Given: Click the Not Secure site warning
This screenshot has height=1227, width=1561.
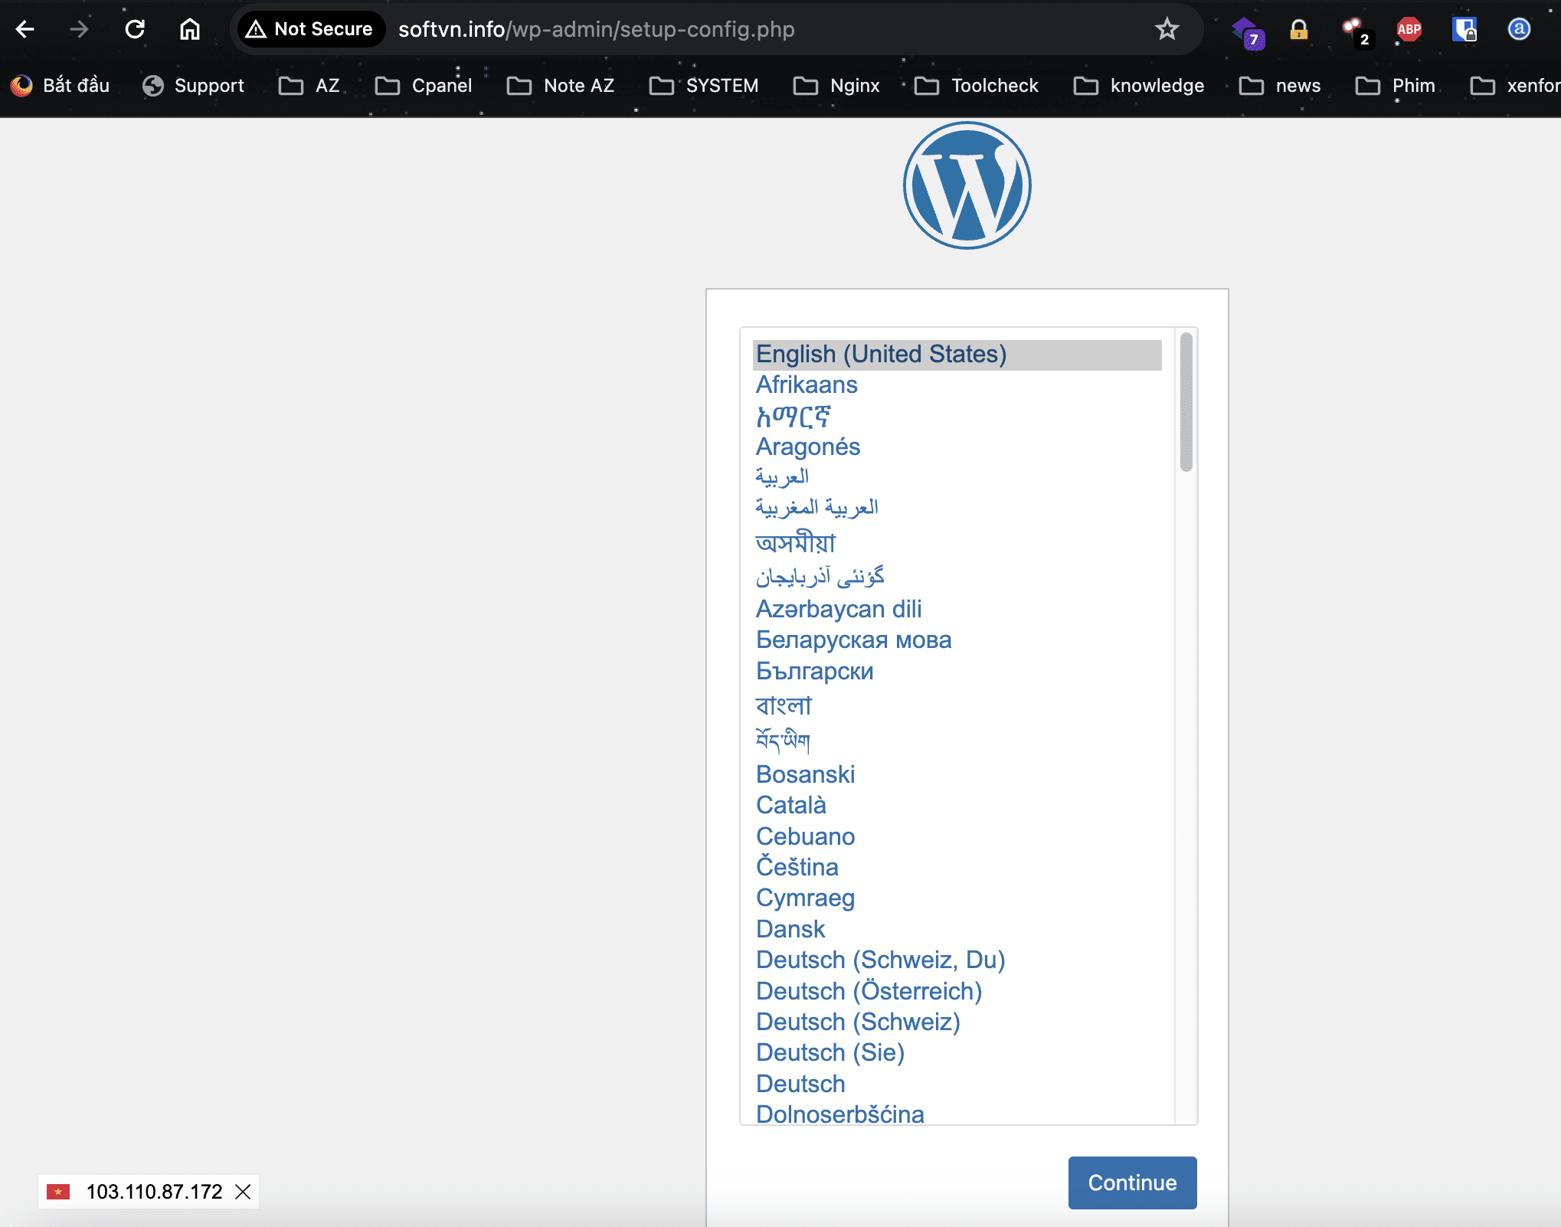Looking at the screenshot, I should coord(309,29).
